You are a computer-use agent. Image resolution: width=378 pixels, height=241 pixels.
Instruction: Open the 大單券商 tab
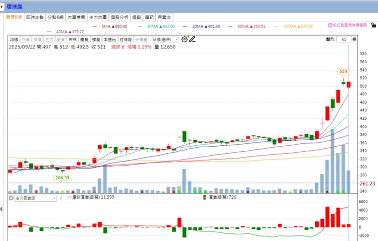(76, 17)
